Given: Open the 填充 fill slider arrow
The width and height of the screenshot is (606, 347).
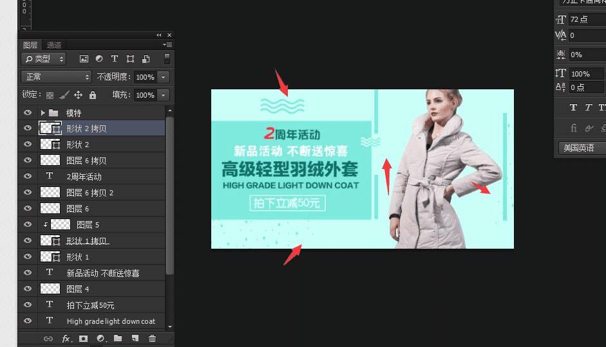Looking at the screenshot, I should pyautogui.click(x=164, y=95).
